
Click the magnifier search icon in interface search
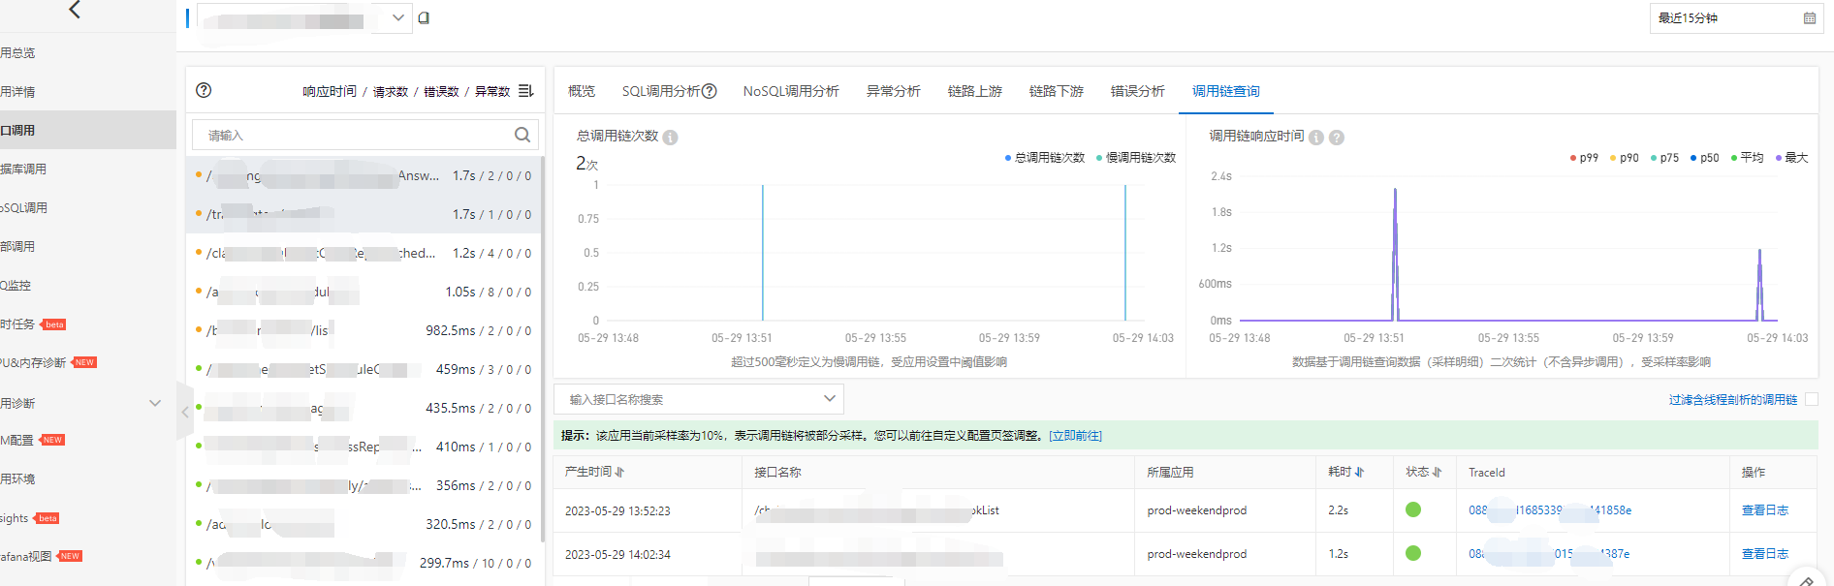[x=522, y=135]
